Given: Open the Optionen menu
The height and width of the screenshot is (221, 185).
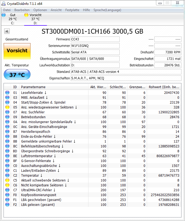Looking at the screenshot, I should coord(40,10).
